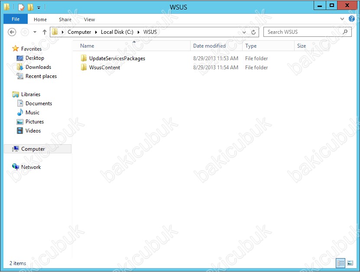
Task: Select Network in the navigation pane
Action: point(31,167)
